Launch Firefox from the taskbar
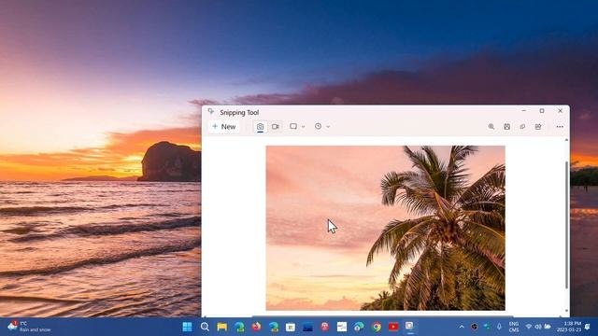The height and width of the screenshot is (336, 598). pos(256,327)
